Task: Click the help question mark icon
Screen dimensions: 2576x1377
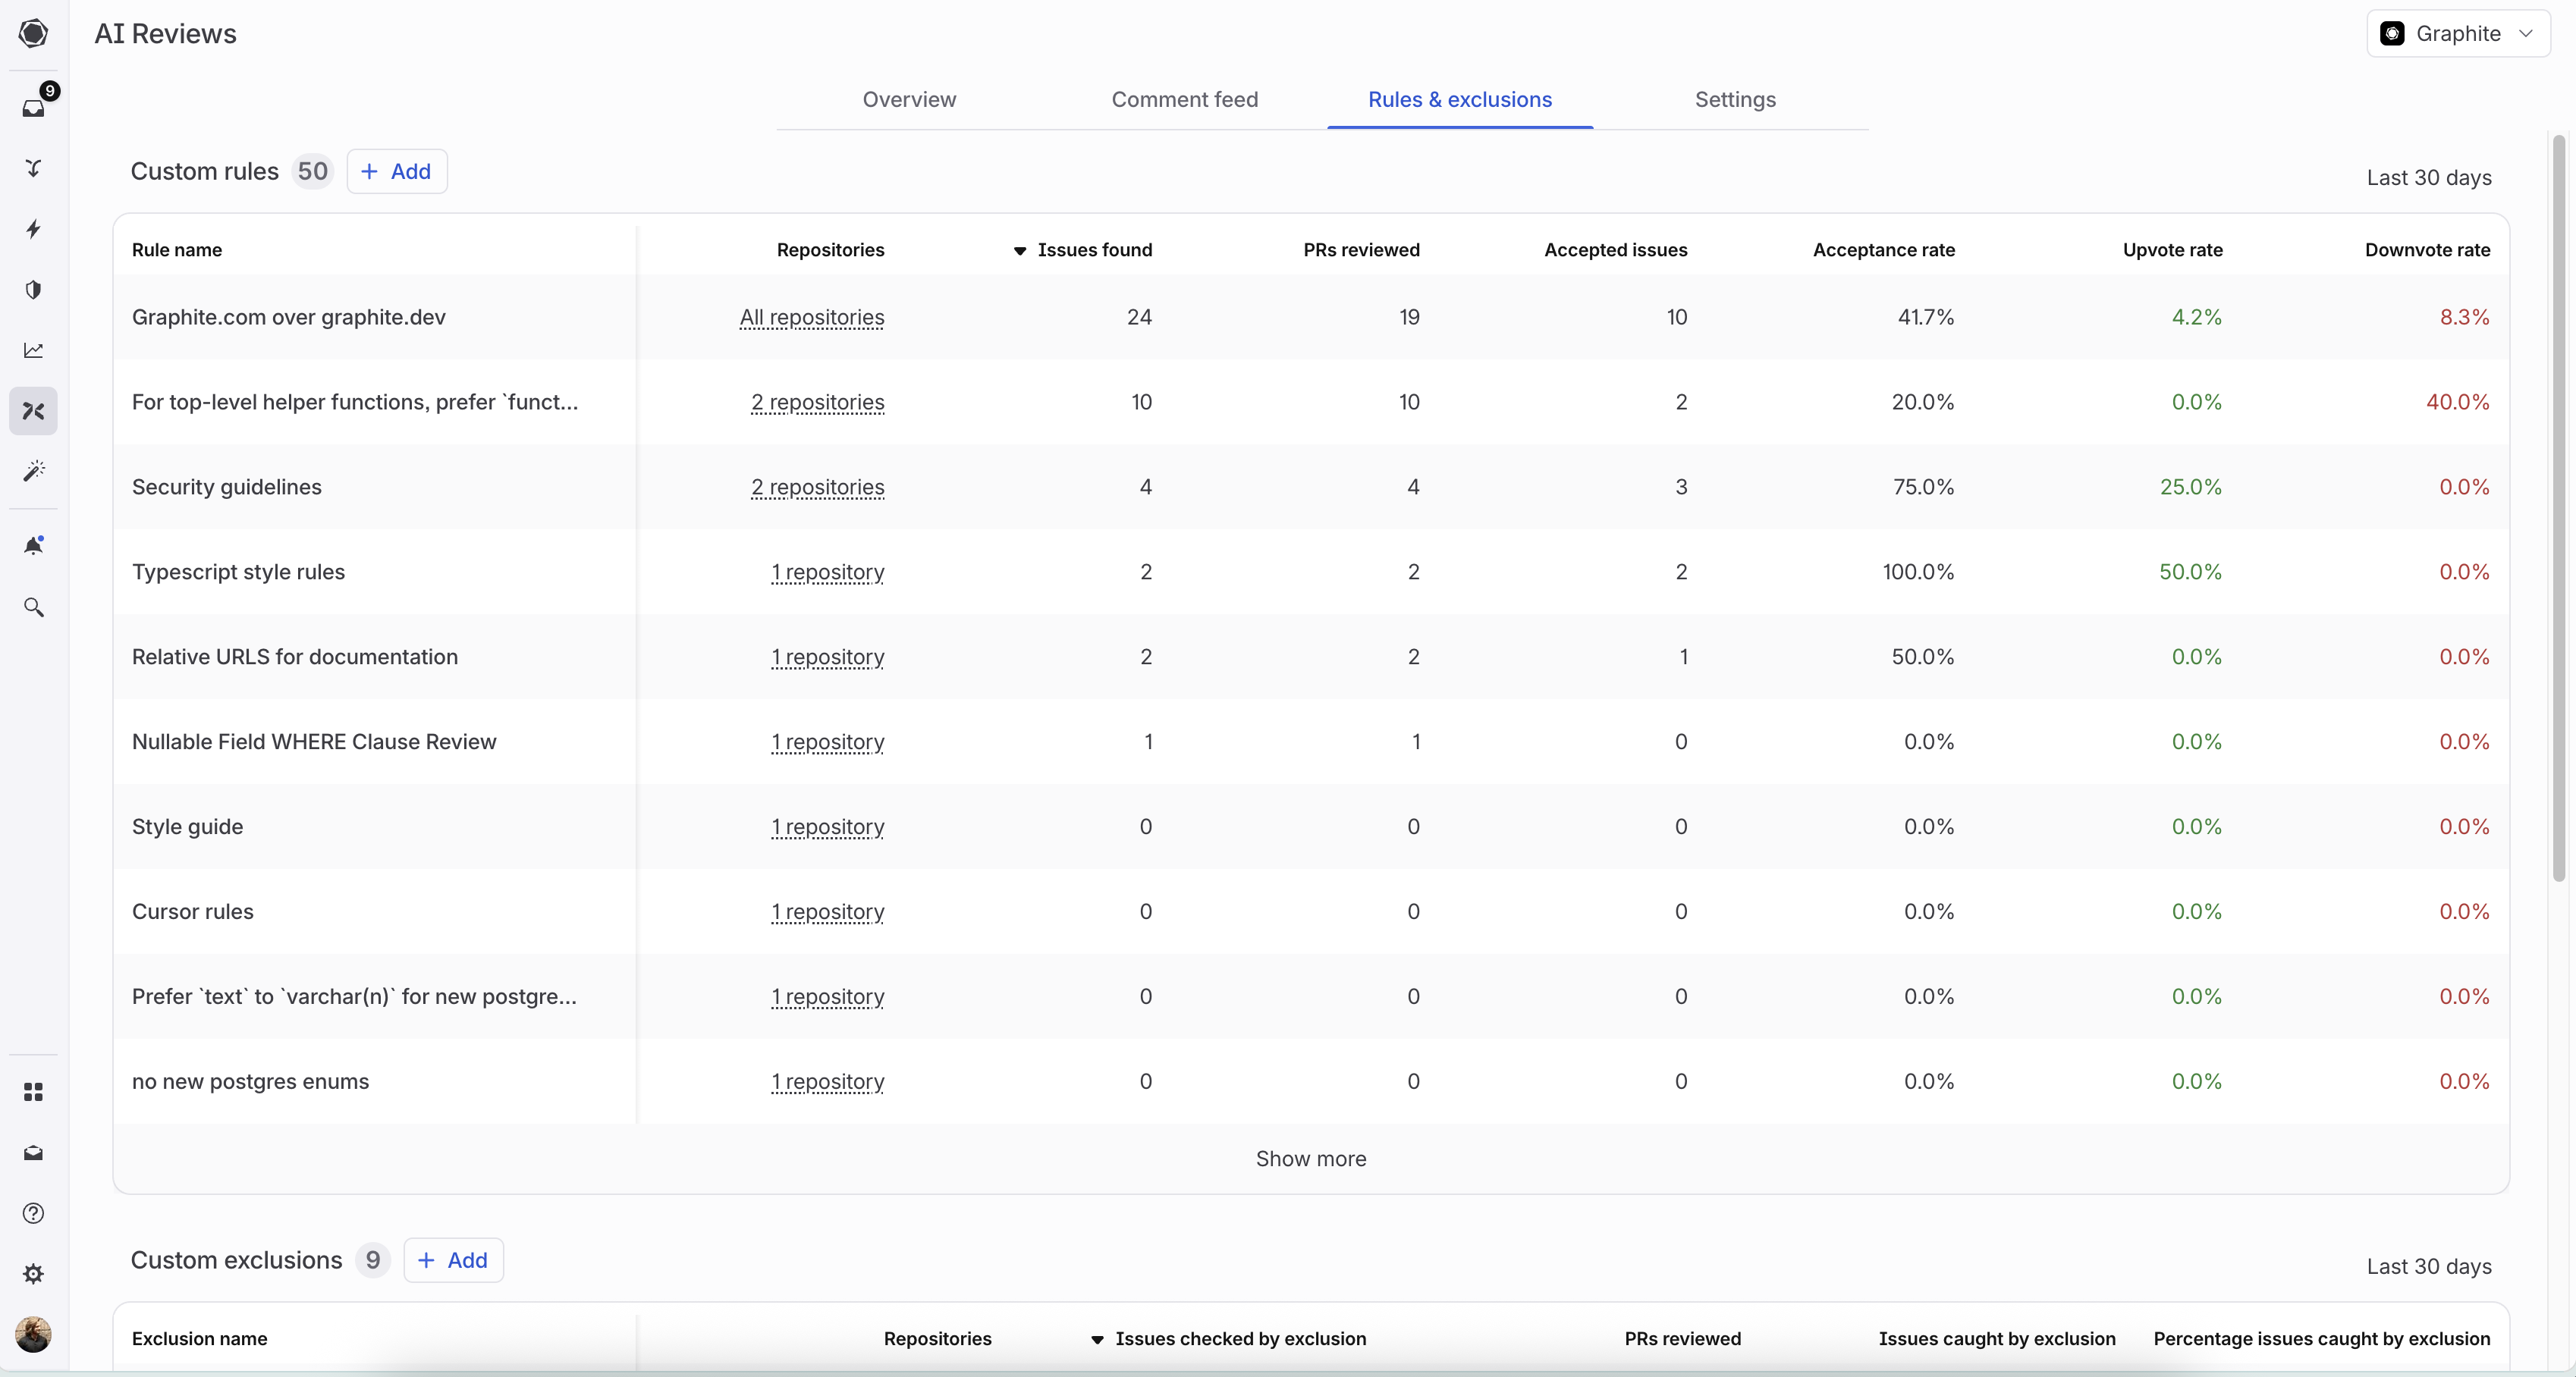Action: pos(34,1212)
